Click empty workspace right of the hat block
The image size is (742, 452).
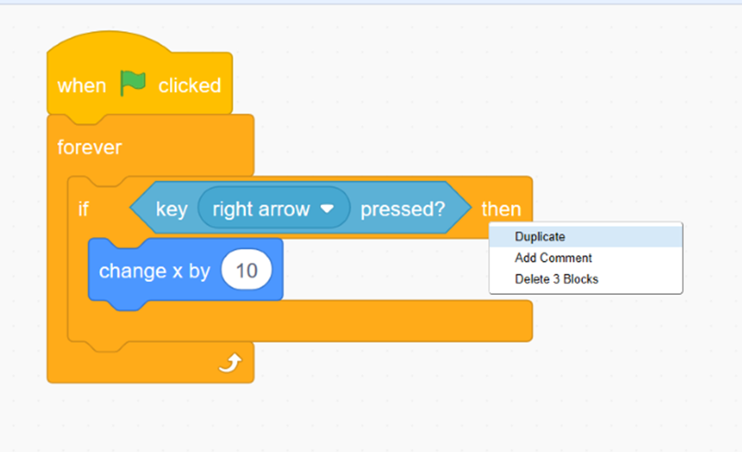(414, 83)
